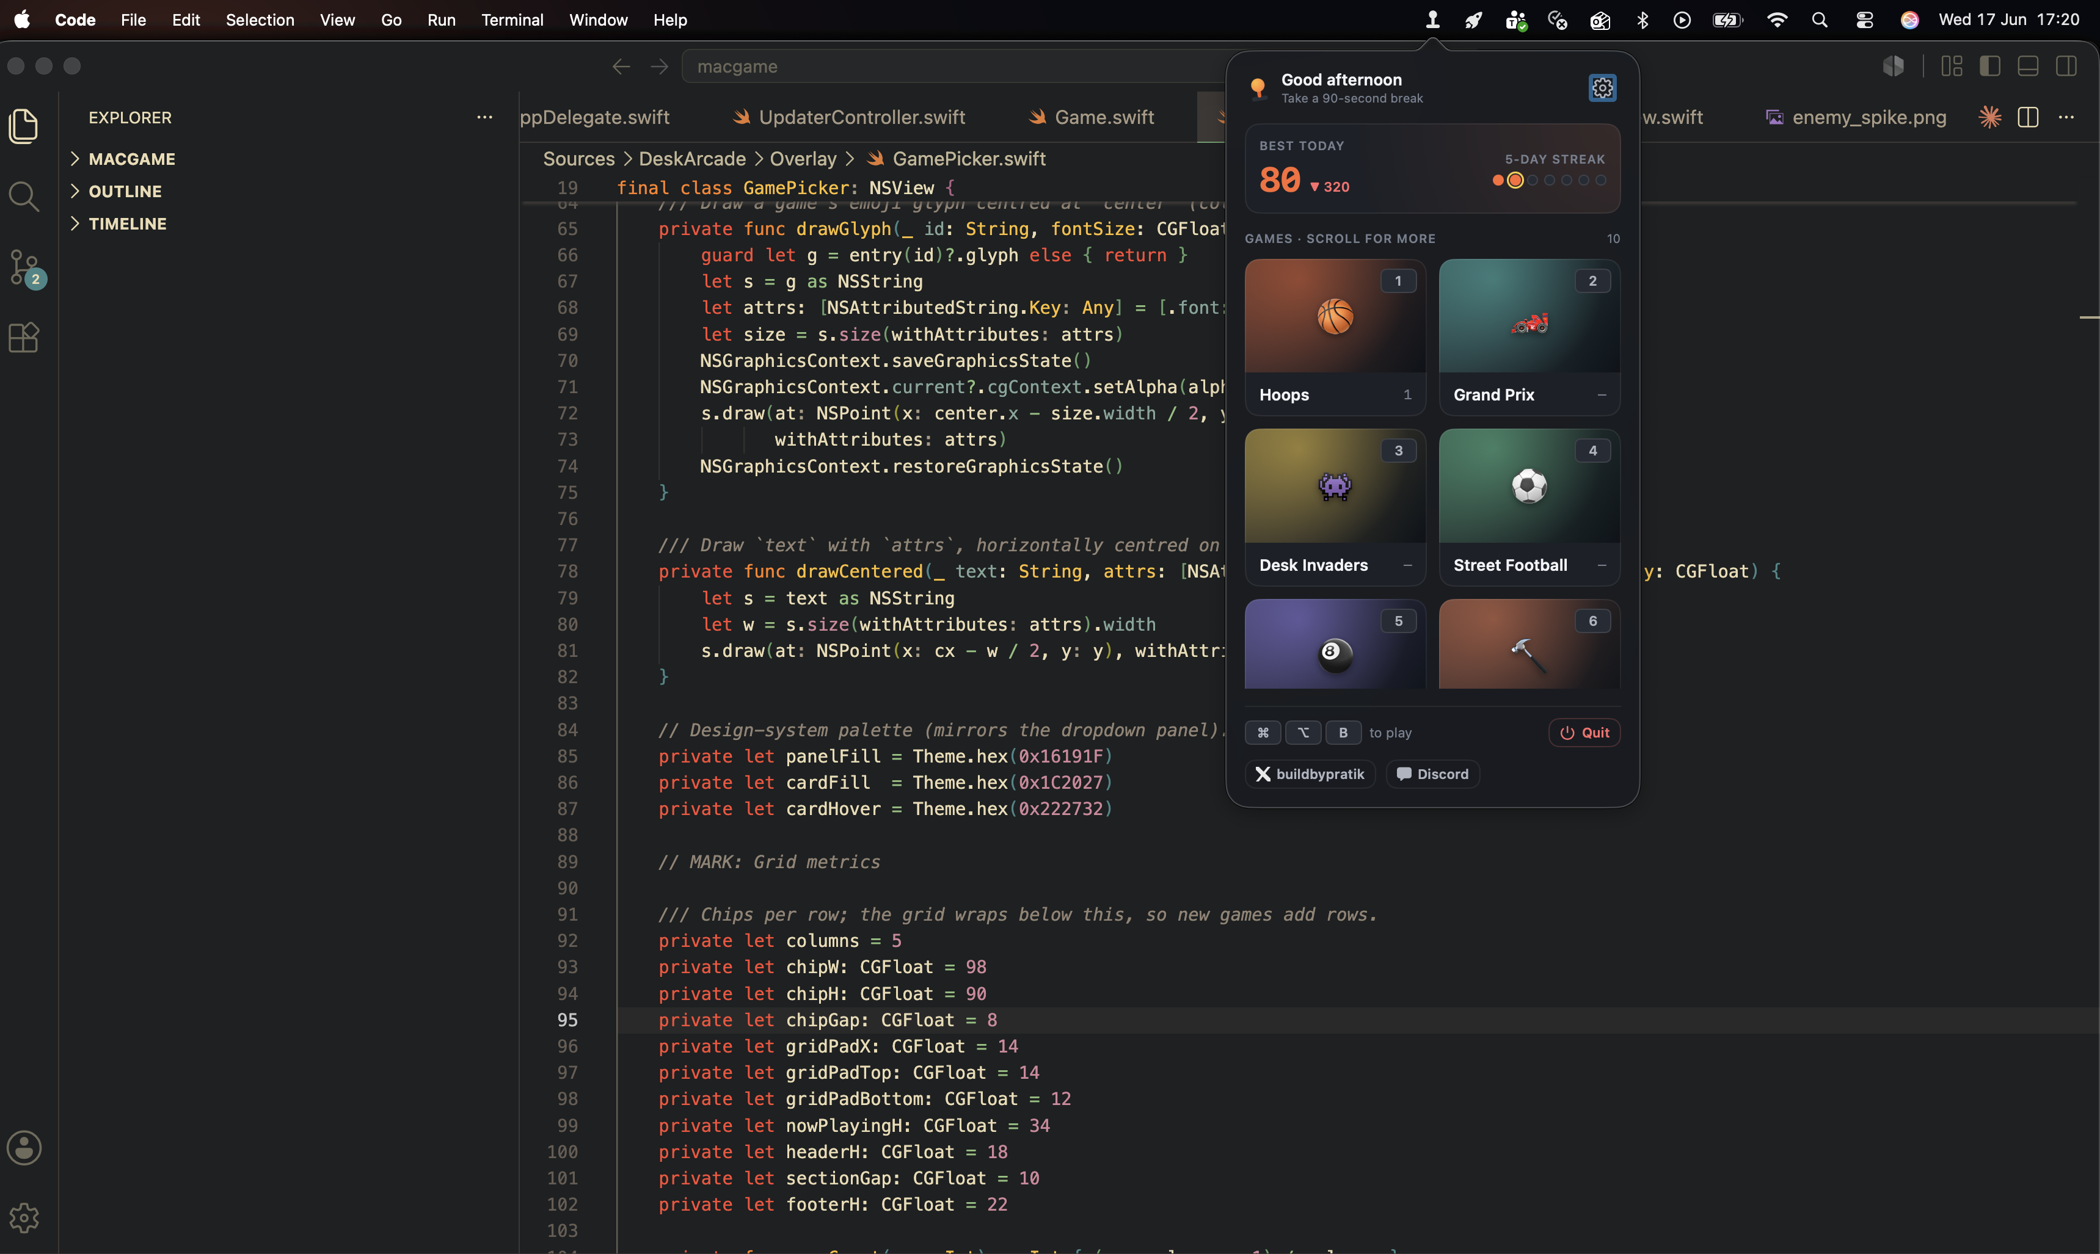Viewport: 2100px width, 1254px height.
Task: Open the File menu
Action: coord(133,20)
